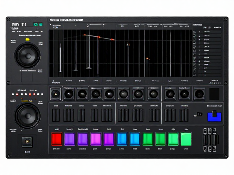234x175 pixels.
Task: Toggle the last checkbox in the right-side list
Action: 194,75
